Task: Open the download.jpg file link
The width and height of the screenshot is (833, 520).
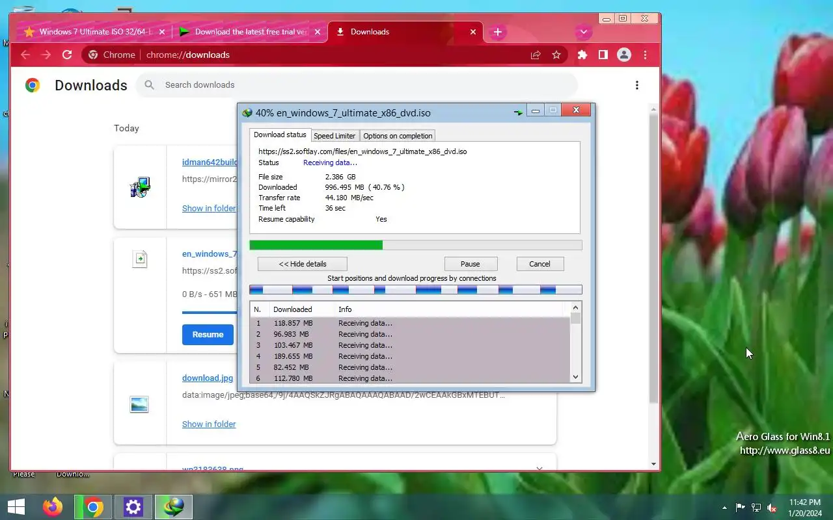Action: [208, 378]
